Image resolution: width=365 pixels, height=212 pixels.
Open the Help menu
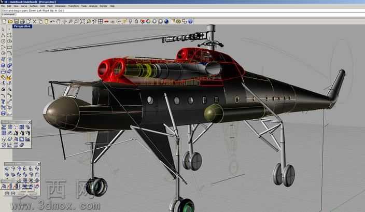tap(112, 6)
